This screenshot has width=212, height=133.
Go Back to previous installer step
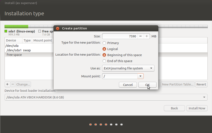pos(174,108)
